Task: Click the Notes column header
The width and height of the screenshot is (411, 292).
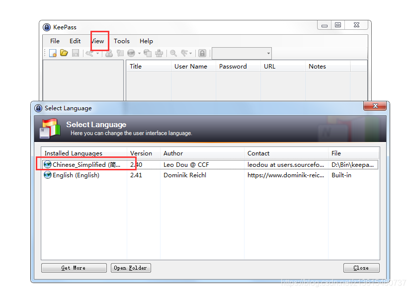Action: (328, 67)
